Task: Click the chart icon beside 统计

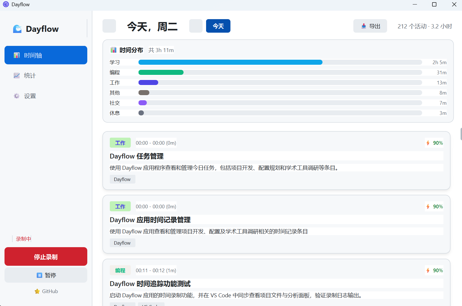Action: pos(17,75)
